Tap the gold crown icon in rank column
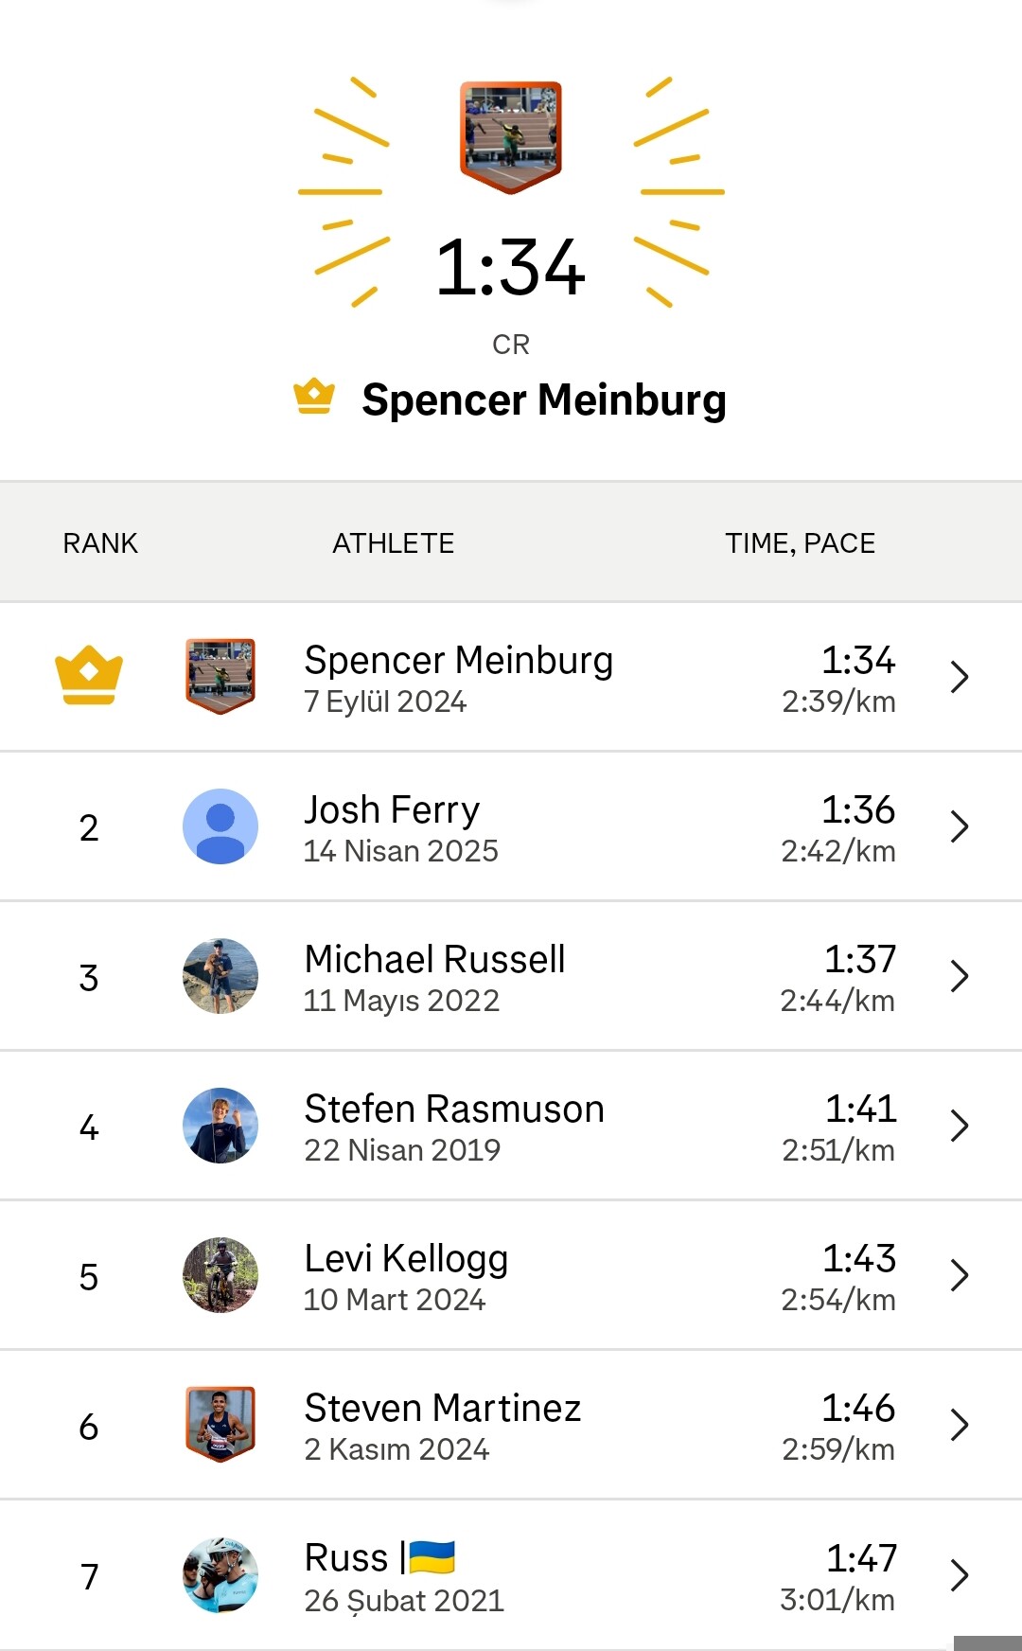 pyautogui.click(x=89, y=675)
